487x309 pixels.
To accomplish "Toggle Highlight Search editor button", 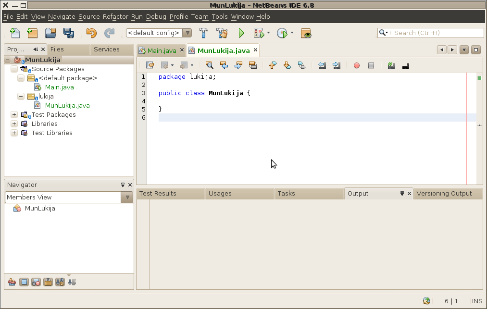I will pyautogui.click(x=253, y=65).
